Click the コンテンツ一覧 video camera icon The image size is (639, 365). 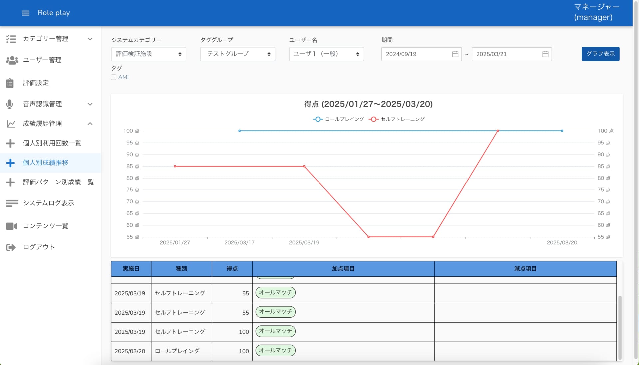tap(11, 226)
